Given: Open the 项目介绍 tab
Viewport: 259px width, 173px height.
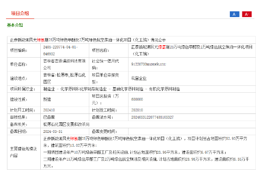Looking at the screenshot, I should point(20,13).
